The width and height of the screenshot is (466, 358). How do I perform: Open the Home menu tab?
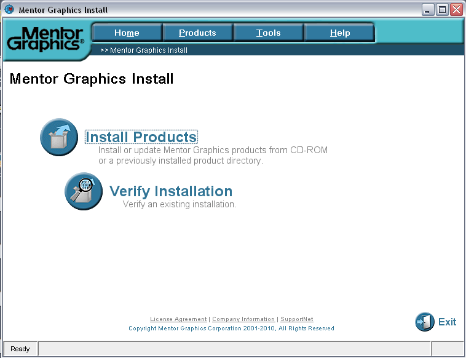tap(127, 33)
